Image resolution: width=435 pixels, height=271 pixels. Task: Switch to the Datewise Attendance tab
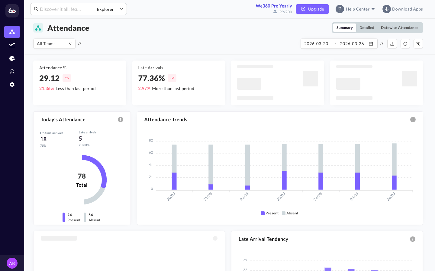tap(399, 28)
